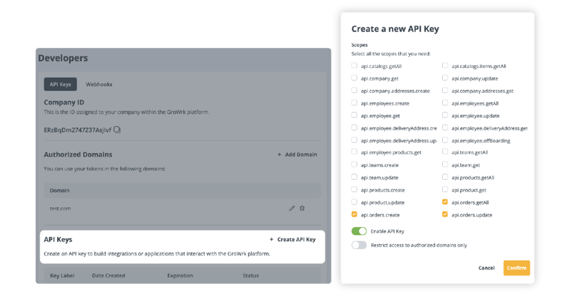Enable api.products.getAll scope
The width and height of the screenshot is (570, 297).
pos(445,177)
